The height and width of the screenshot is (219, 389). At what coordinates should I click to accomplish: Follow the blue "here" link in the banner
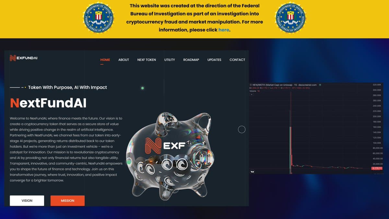(224, 30)
